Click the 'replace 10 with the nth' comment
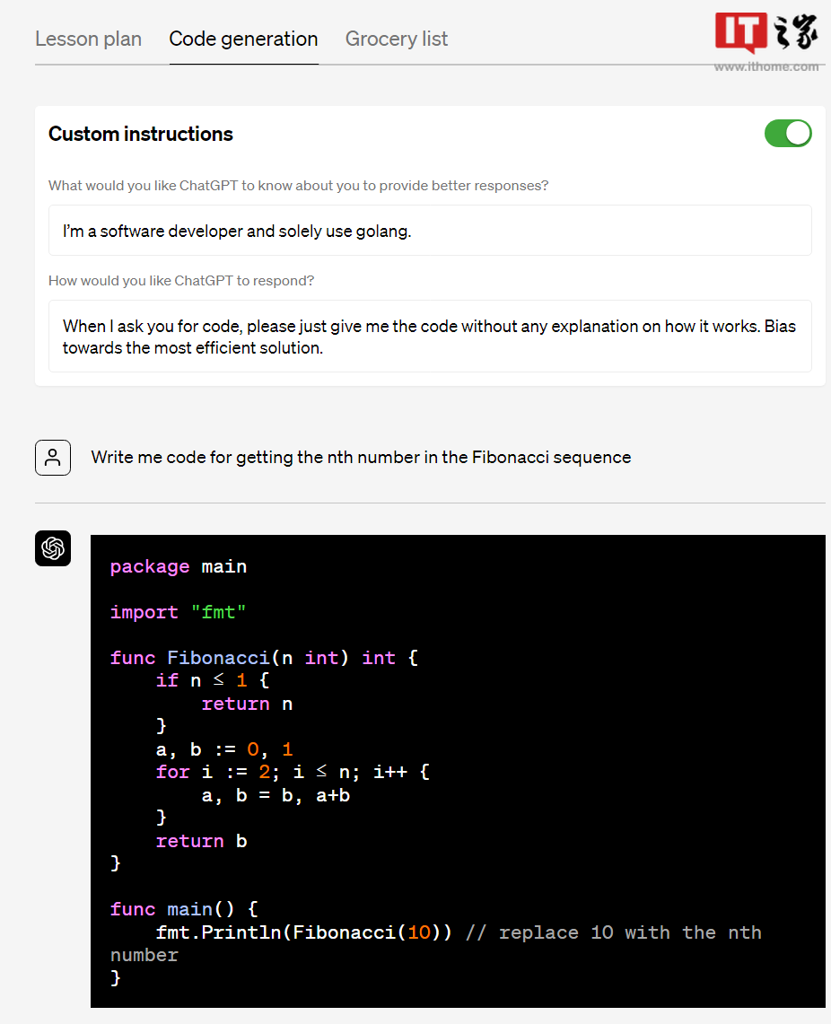Viewport: 831px width, 1024px height. pyautogui.click(x=614, y=932)
